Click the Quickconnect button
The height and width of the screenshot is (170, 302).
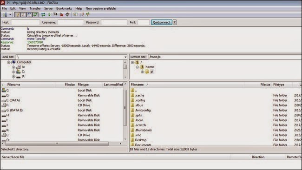[161, 22]
